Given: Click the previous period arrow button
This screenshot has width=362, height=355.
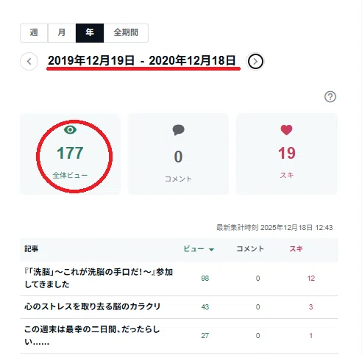Looking at the screenshot, I should coord(29,61).
